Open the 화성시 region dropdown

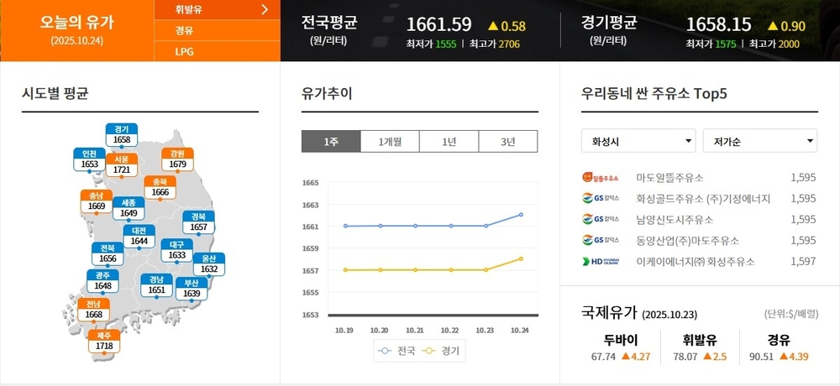point(638,141)
